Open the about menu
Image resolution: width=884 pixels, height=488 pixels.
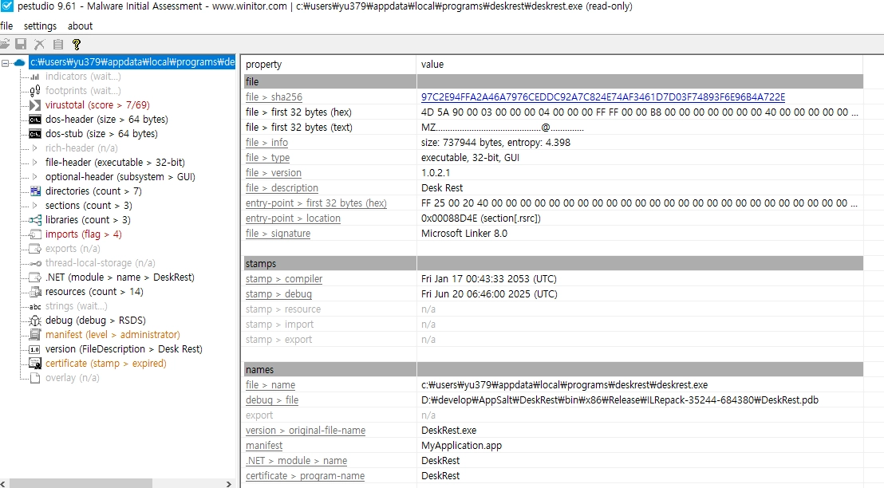80,26
